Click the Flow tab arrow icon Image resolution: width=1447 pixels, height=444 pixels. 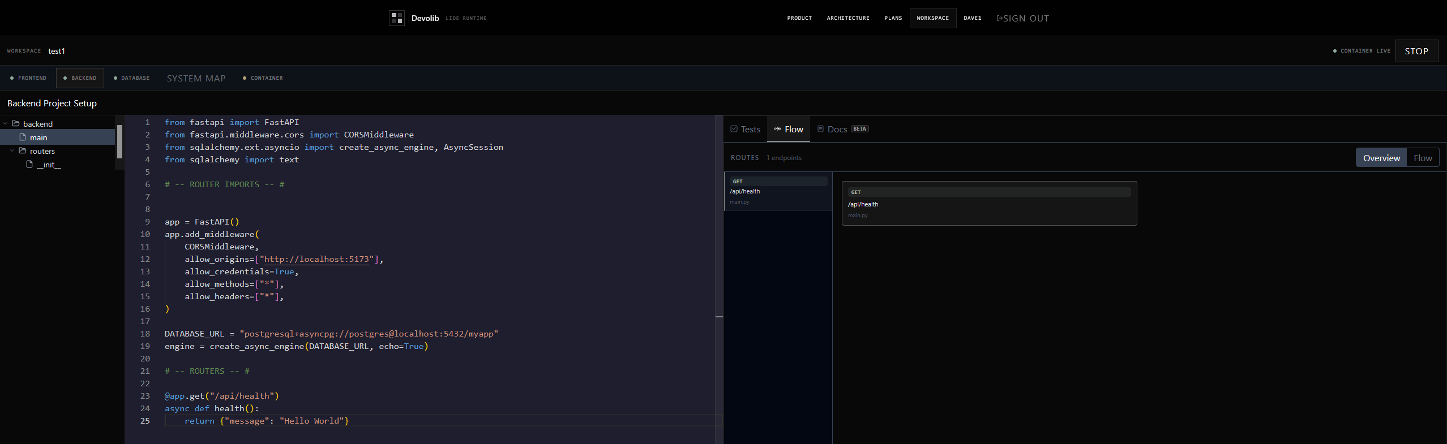(x=777, y=129)
